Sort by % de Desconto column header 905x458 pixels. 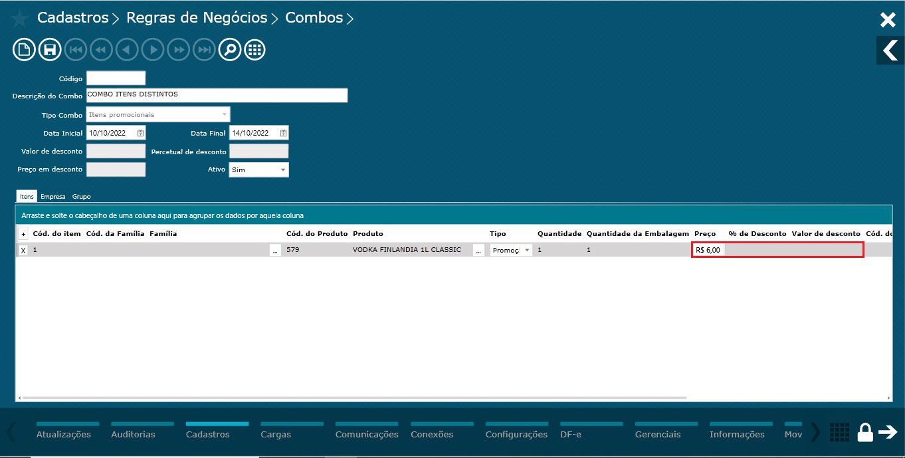point(757,234)
